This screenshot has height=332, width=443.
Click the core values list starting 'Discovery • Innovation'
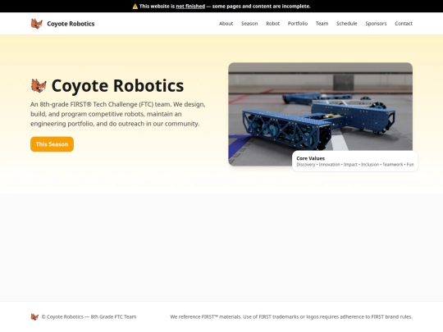coord(355,165)
